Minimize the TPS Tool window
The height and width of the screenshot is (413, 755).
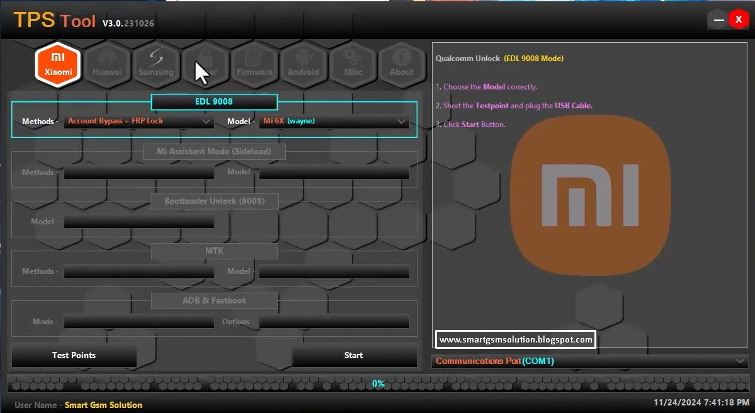(x=719, y=20)
